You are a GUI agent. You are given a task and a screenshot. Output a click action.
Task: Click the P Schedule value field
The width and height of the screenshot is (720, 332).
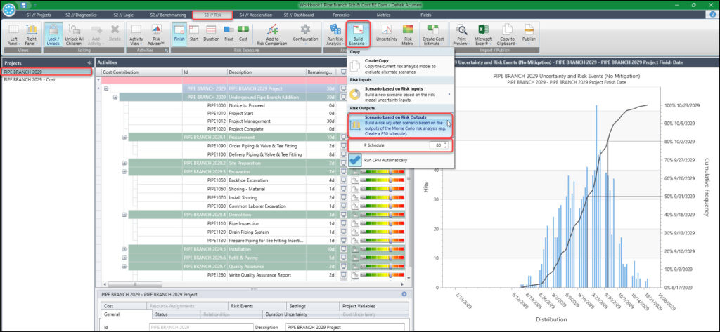436,145
